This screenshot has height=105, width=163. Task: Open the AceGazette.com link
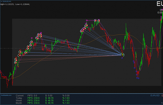pyautogui.click(x=6, y=95)
